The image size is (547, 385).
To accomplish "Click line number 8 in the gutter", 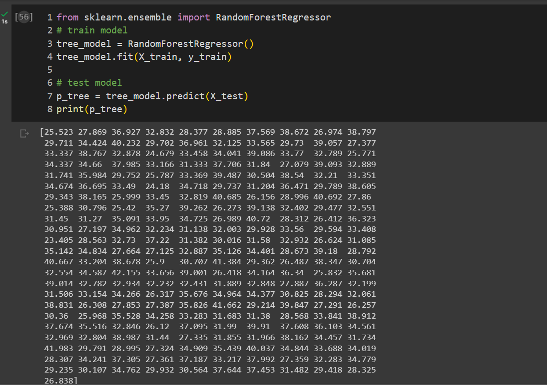I will (x=50, y=109).
